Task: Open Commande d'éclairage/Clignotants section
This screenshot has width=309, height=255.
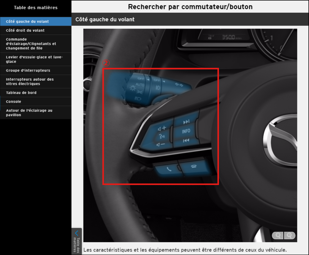Action: [31, 44]
